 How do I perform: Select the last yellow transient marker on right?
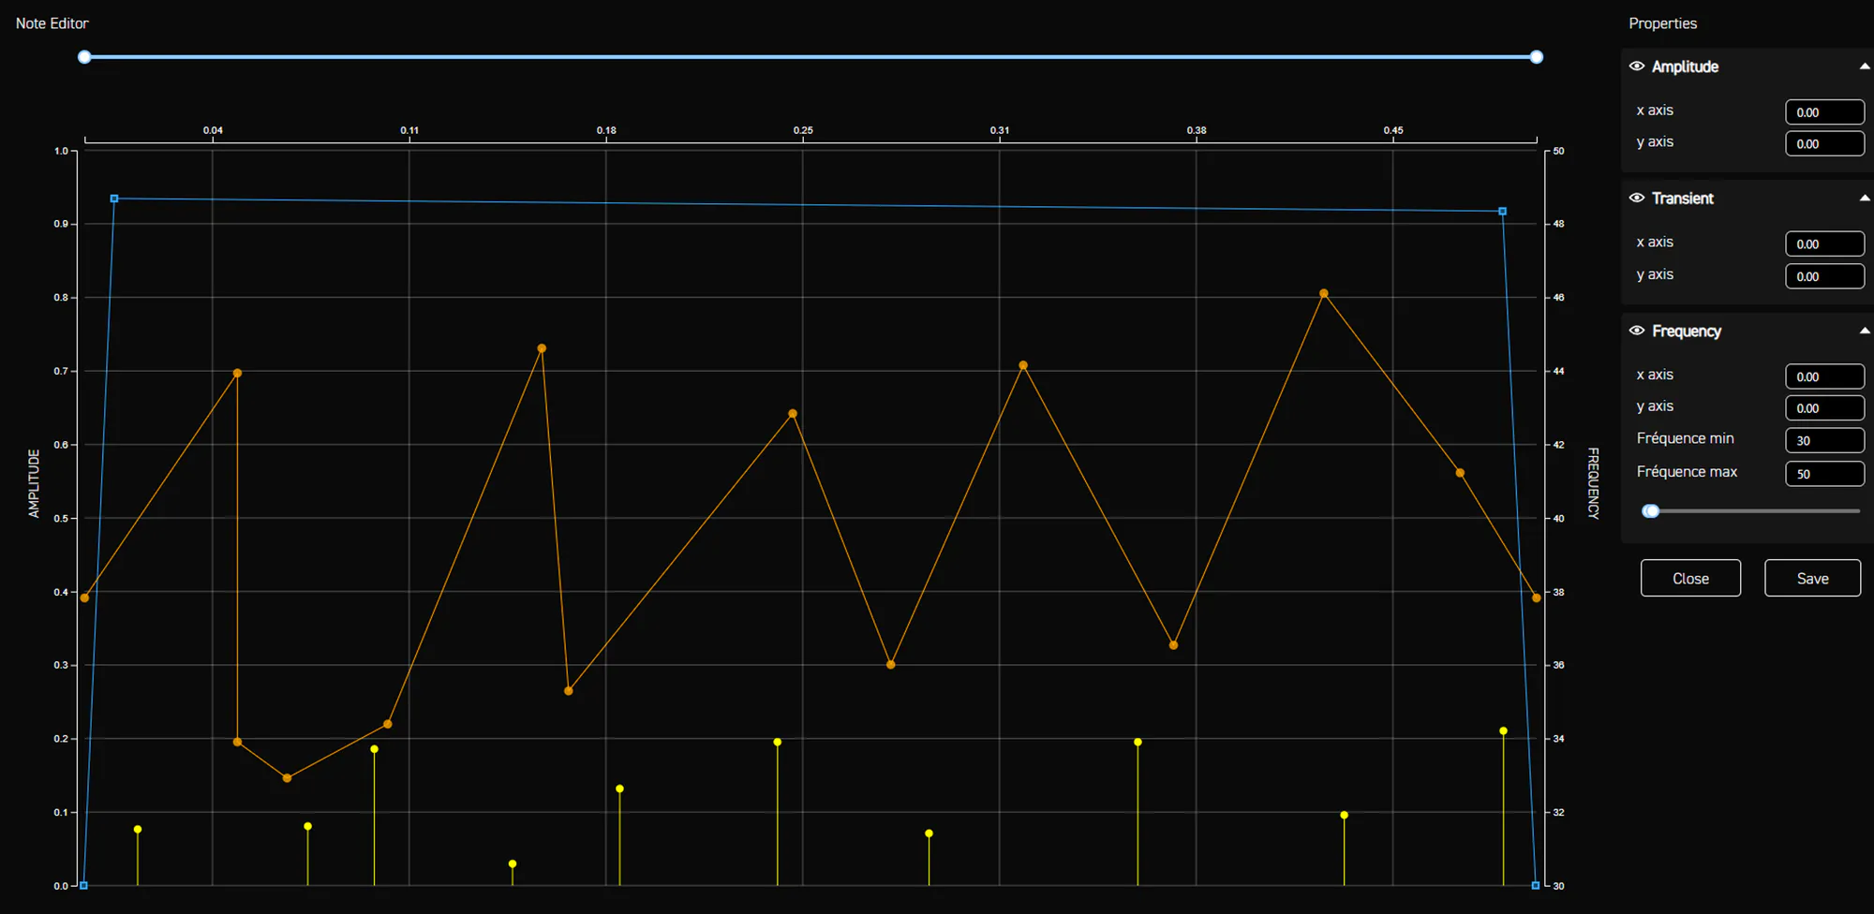tap(1504, 730)
